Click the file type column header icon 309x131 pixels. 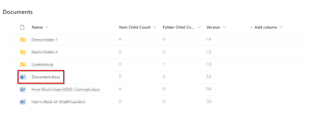[22, 27]
